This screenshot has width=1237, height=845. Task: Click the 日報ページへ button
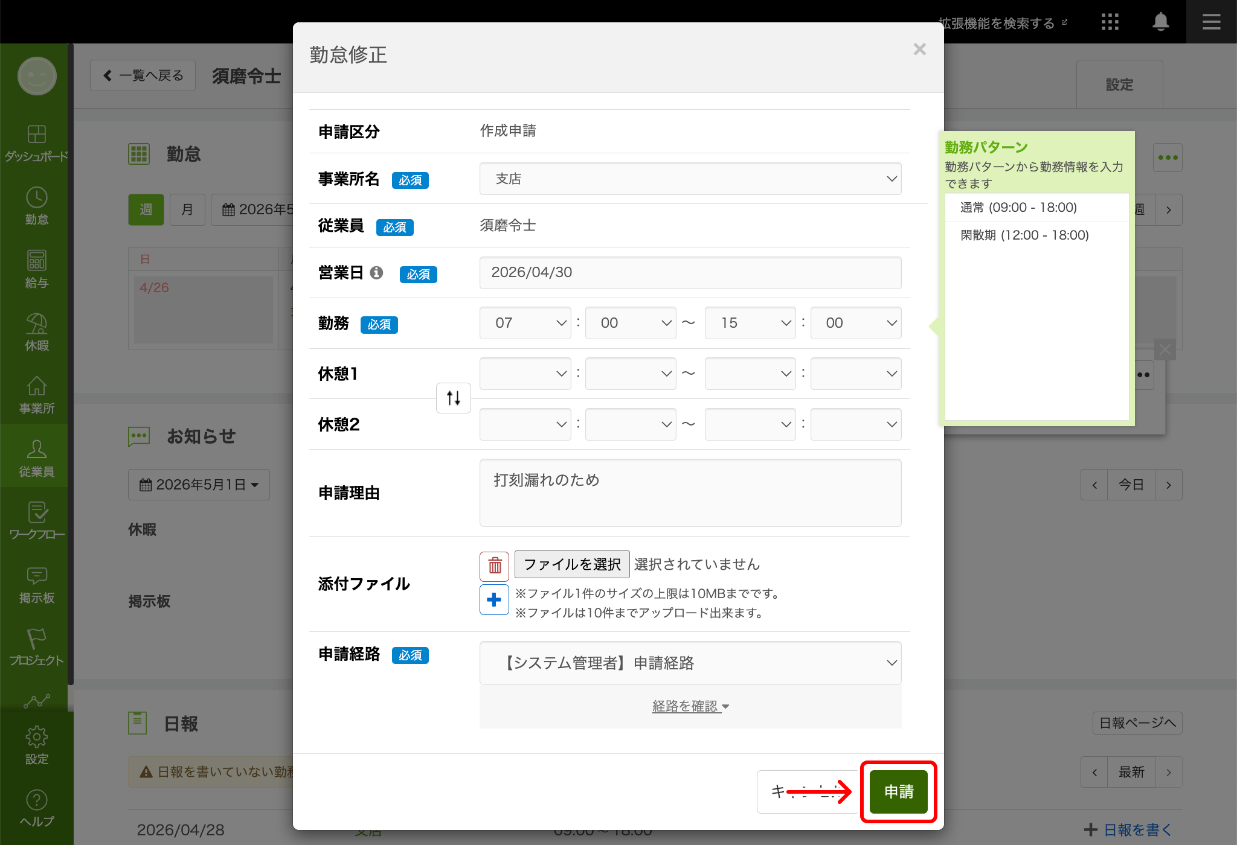point(1137,723)
